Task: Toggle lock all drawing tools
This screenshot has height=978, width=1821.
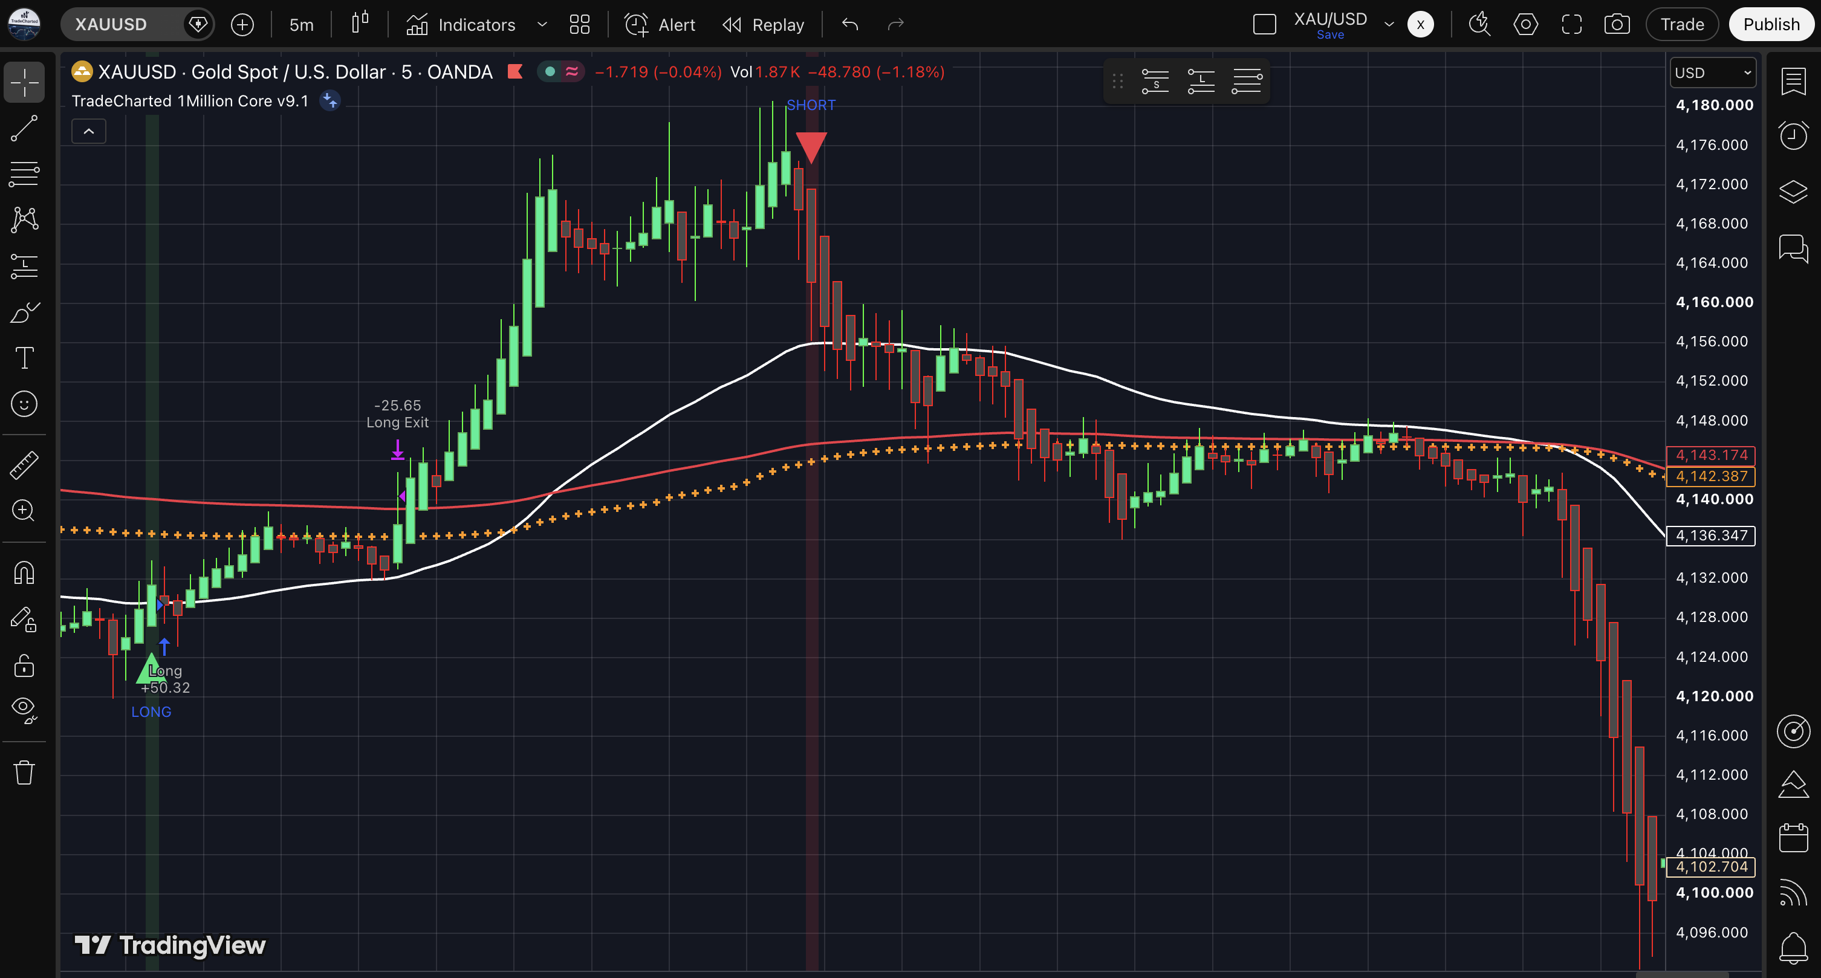Action: click(x=24, y=665)
